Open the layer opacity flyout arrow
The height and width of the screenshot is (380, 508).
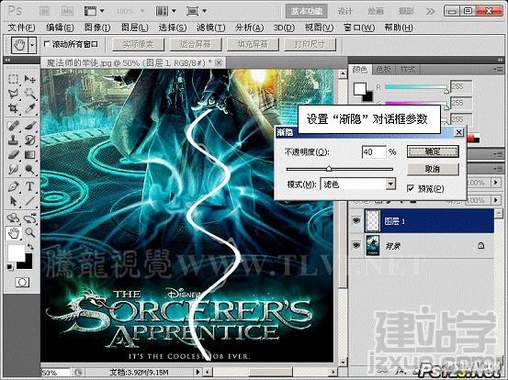tap(495, 183)
